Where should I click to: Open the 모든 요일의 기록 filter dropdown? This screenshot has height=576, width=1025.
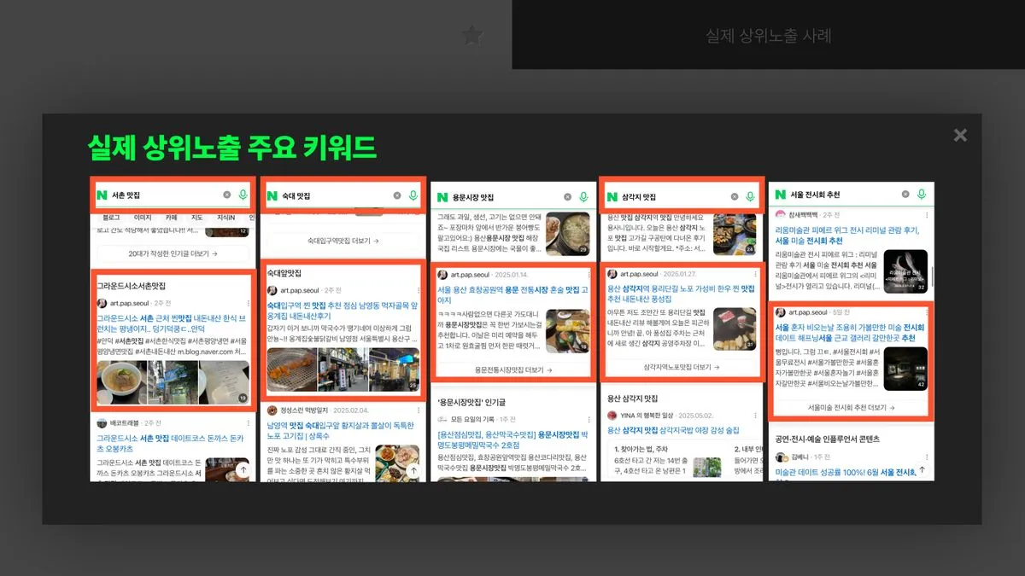tap(472, 419)
